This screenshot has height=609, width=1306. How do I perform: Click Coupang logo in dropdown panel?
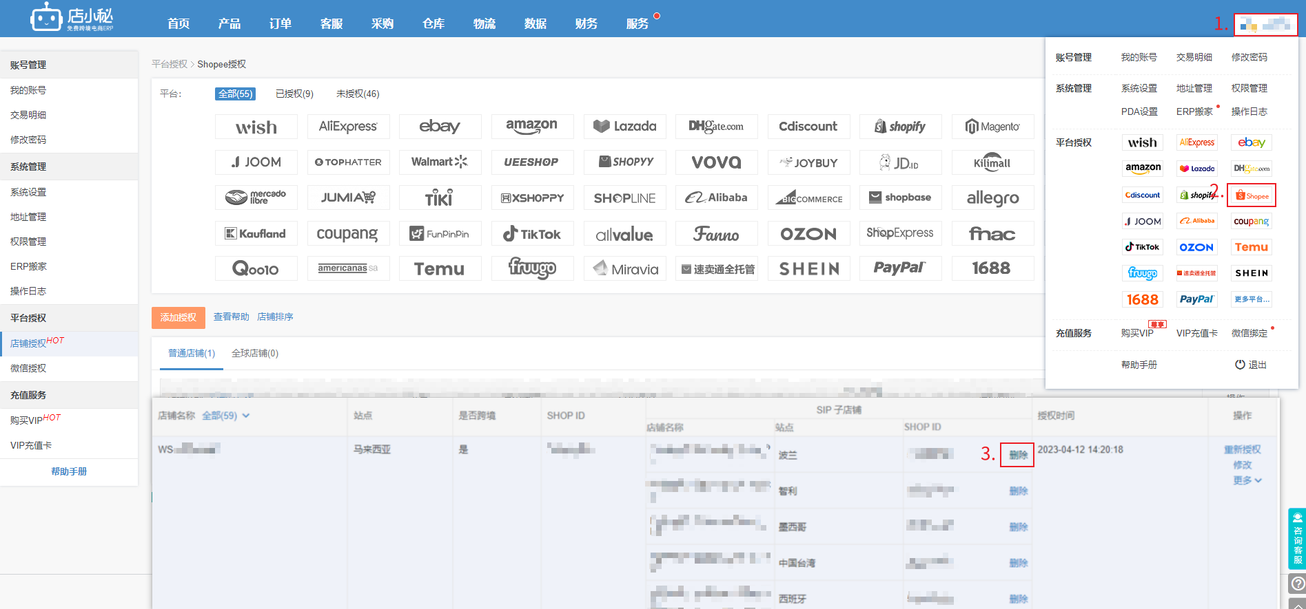tap(1252, 221)
